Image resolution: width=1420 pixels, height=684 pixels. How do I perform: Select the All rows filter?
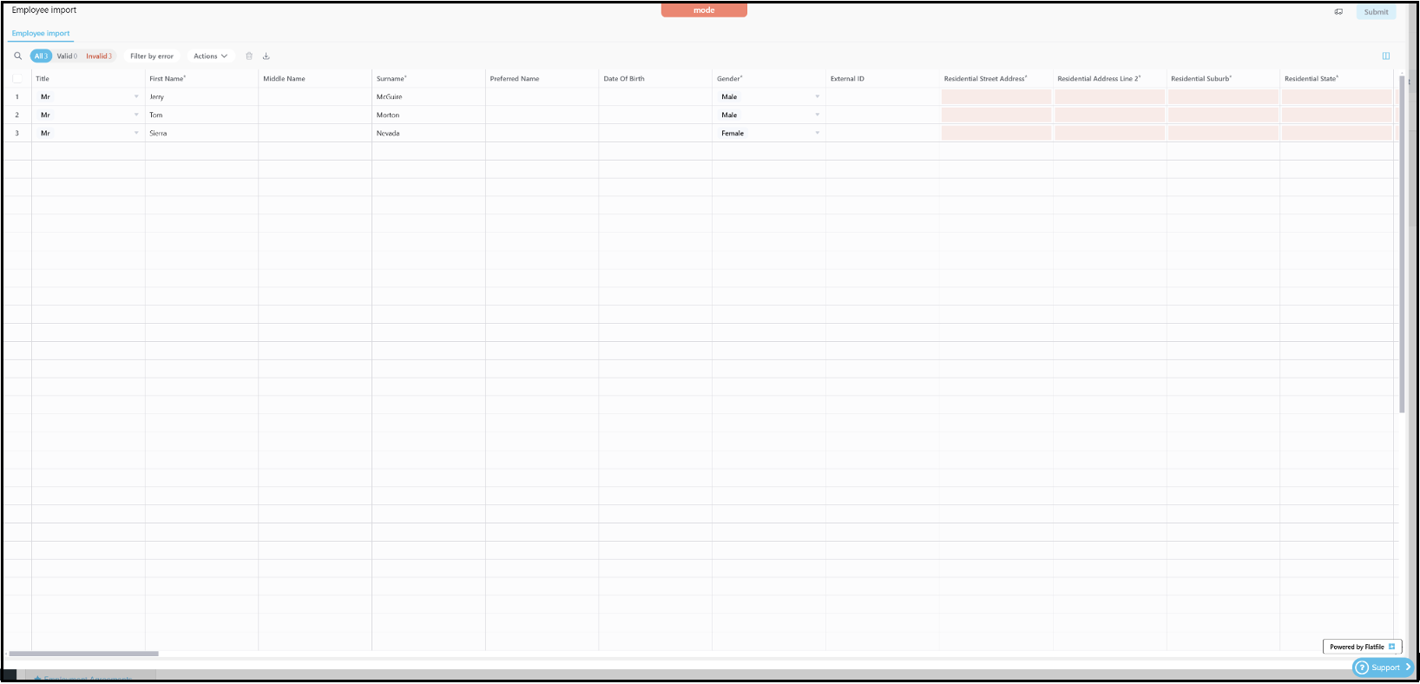[41, 56]
